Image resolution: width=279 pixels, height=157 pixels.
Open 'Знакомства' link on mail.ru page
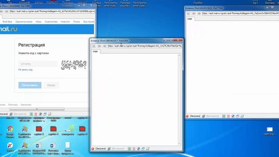[51, 21]
